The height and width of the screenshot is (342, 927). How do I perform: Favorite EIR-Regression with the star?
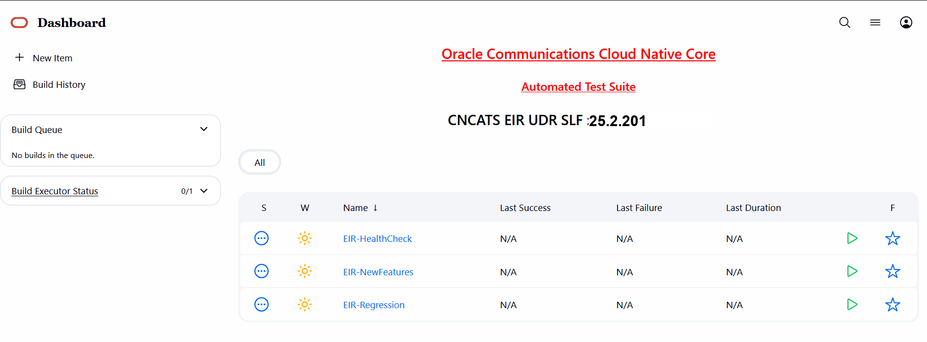point(893,305)
